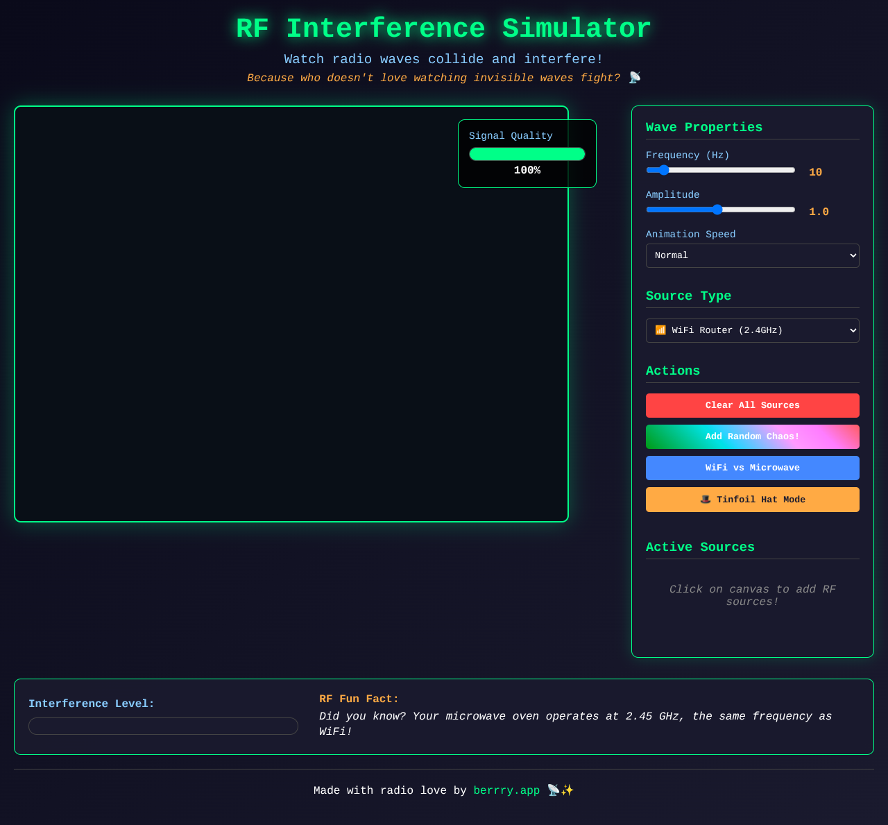
Task: Click the Tinfoil Hat Mode top hat icon
Action: pos(706,499)
